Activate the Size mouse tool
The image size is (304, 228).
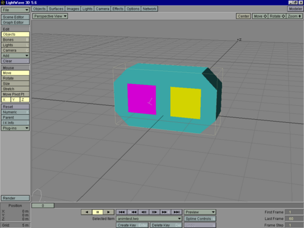click(x=15, y=83)
